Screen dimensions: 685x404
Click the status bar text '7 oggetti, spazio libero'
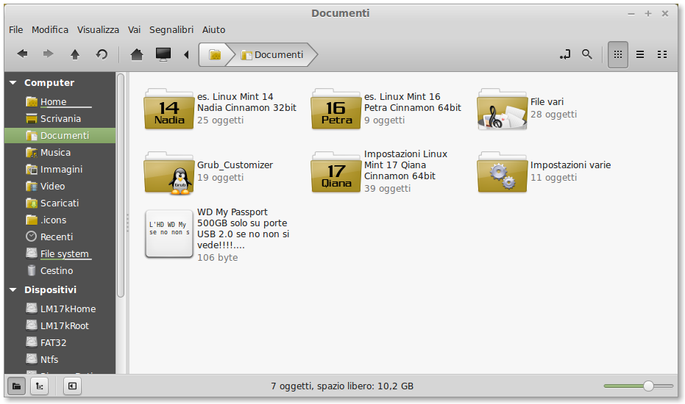(x=342, y=386)
